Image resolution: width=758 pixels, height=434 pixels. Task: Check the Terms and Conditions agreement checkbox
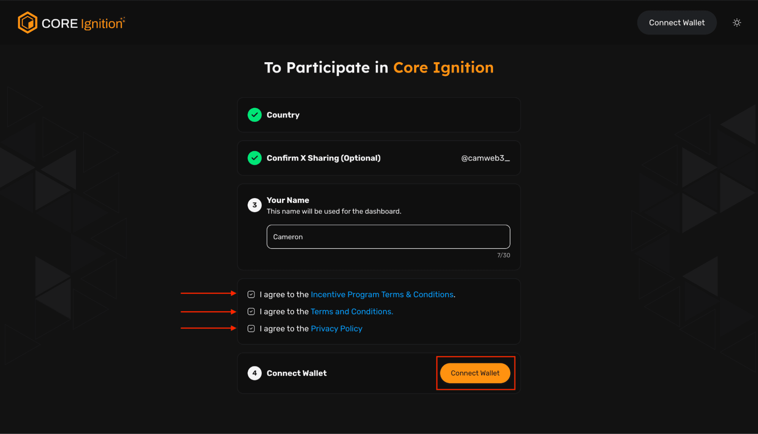251,311
